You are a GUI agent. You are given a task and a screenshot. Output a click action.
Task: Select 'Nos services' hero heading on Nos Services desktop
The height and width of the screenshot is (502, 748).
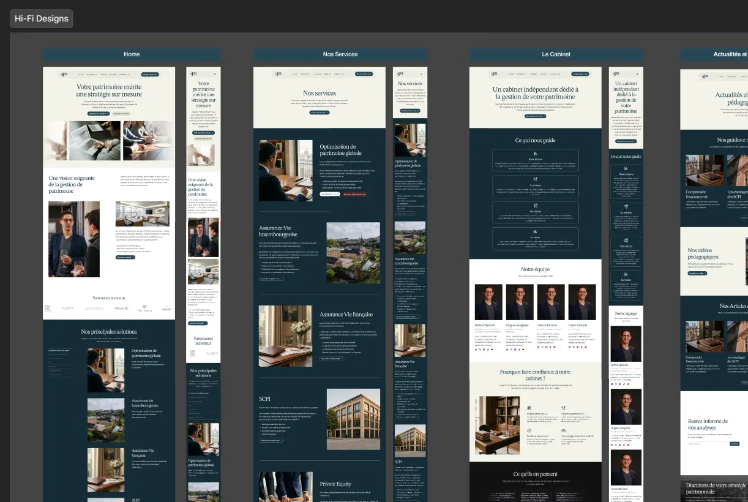(x=320, y=93)
